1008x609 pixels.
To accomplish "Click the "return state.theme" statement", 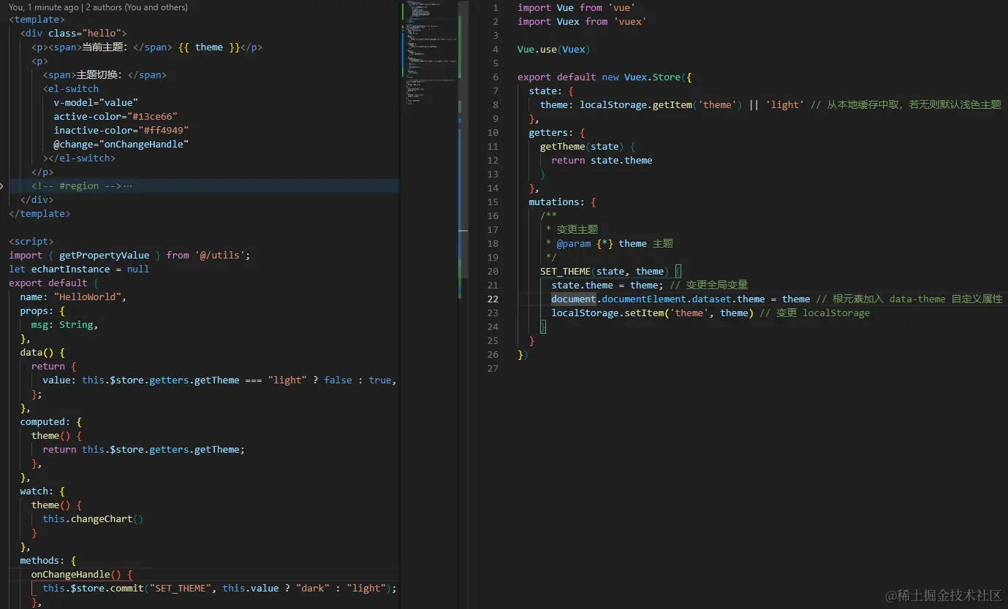I will pos(602,161).
